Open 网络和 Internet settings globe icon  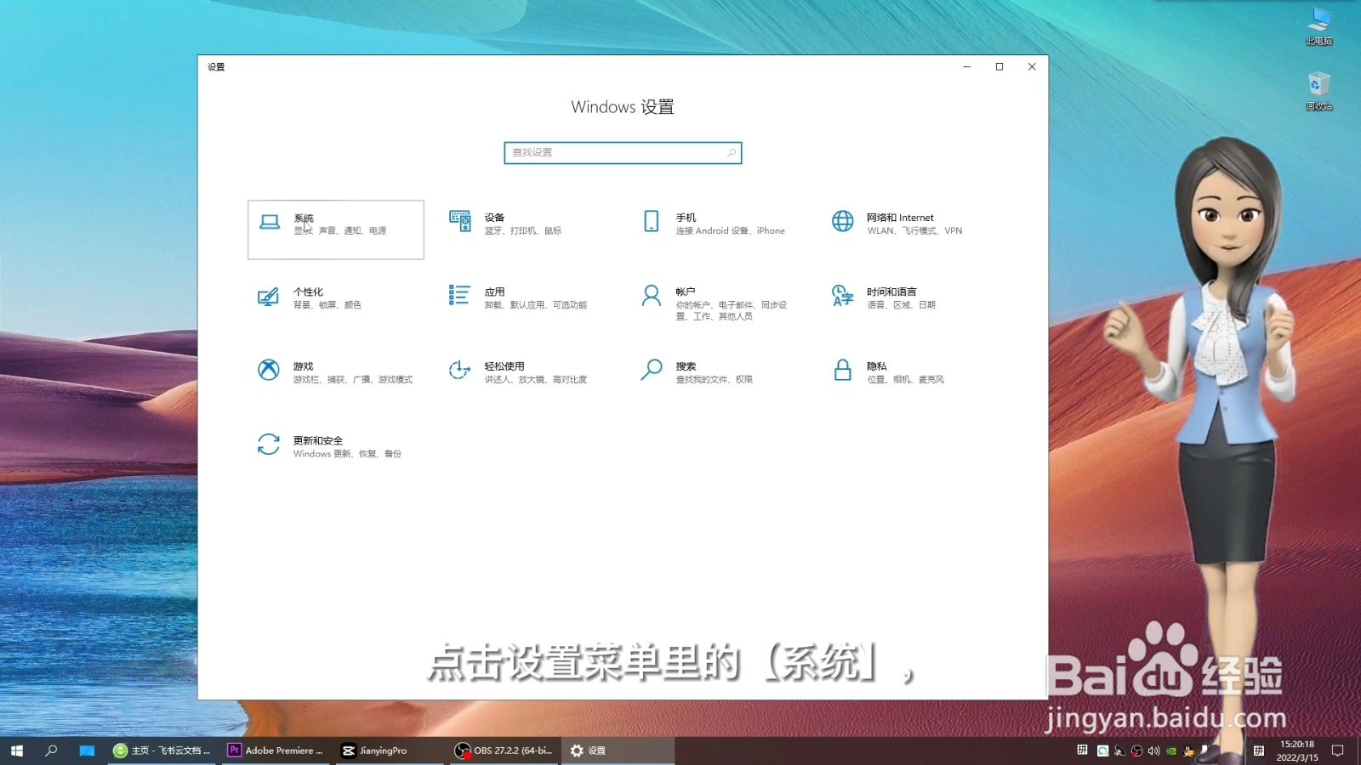(842, 221)
